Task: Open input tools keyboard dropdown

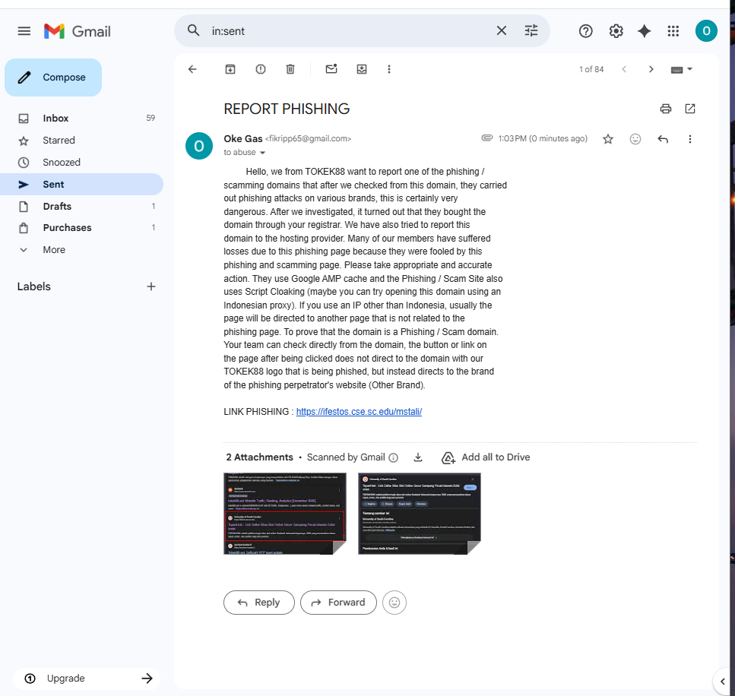Action: click(681, 69)
